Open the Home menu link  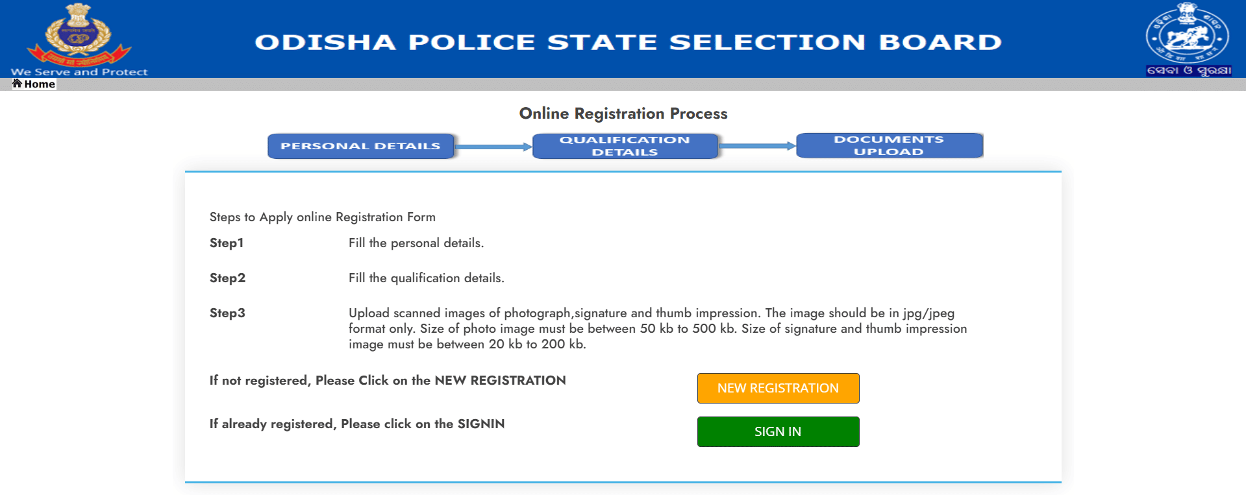[34, 84]
